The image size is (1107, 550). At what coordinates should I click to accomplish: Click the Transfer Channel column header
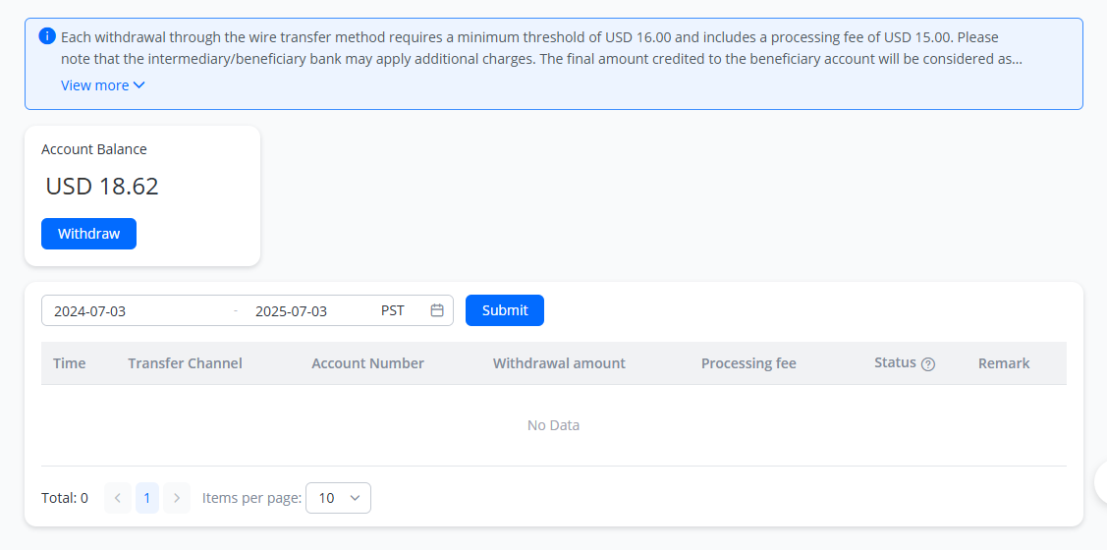click(185, 363)
